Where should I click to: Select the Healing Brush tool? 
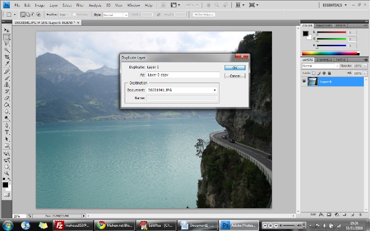[7, 71]
